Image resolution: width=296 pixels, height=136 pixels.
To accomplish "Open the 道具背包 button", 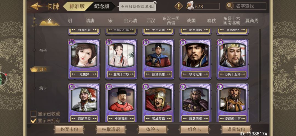I will (x=236, y=129).
